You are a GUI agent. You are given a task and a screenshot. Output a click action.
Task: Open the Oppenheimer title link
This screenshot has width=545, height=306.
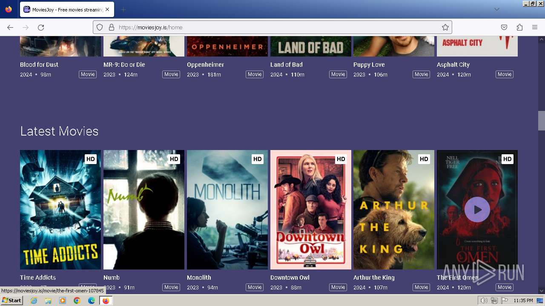205,65
